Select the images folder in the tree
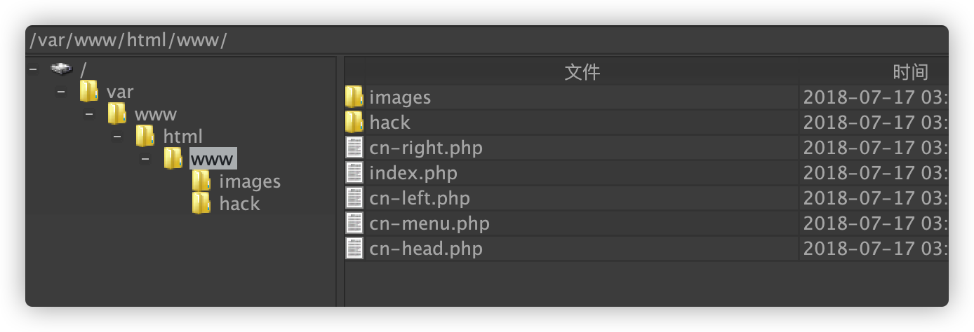974x332 pixels. pyautogui.click(x=250, y=181)
